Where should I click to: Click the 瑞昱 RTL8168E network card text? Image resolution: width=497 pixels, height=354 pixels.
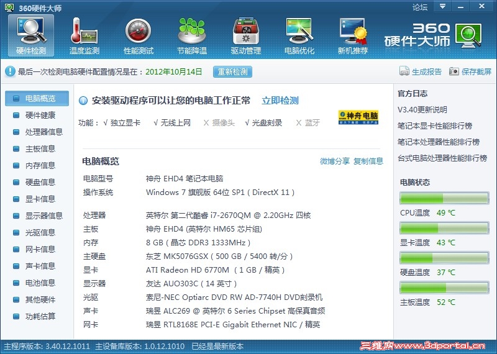tap(233, 325)
